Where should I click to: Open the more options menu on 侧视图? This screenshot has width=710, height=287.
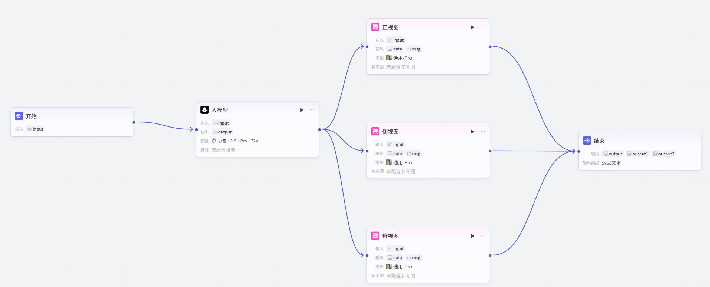[482, 132]
